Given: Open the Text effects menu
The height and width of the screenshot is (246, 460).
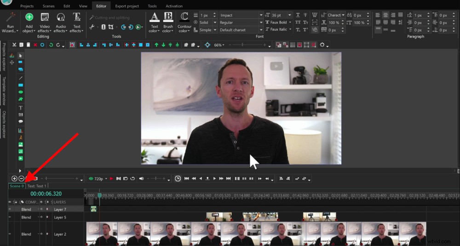Looking at the screenshot, I should point(76,23).
